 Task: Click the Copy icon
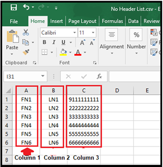(26, 42)
